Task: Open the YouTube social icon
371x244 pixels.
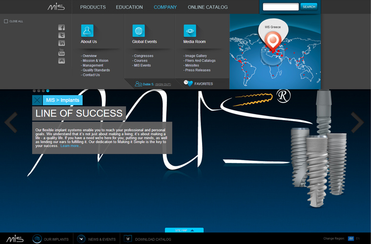Action: click(x=62, y=52)
